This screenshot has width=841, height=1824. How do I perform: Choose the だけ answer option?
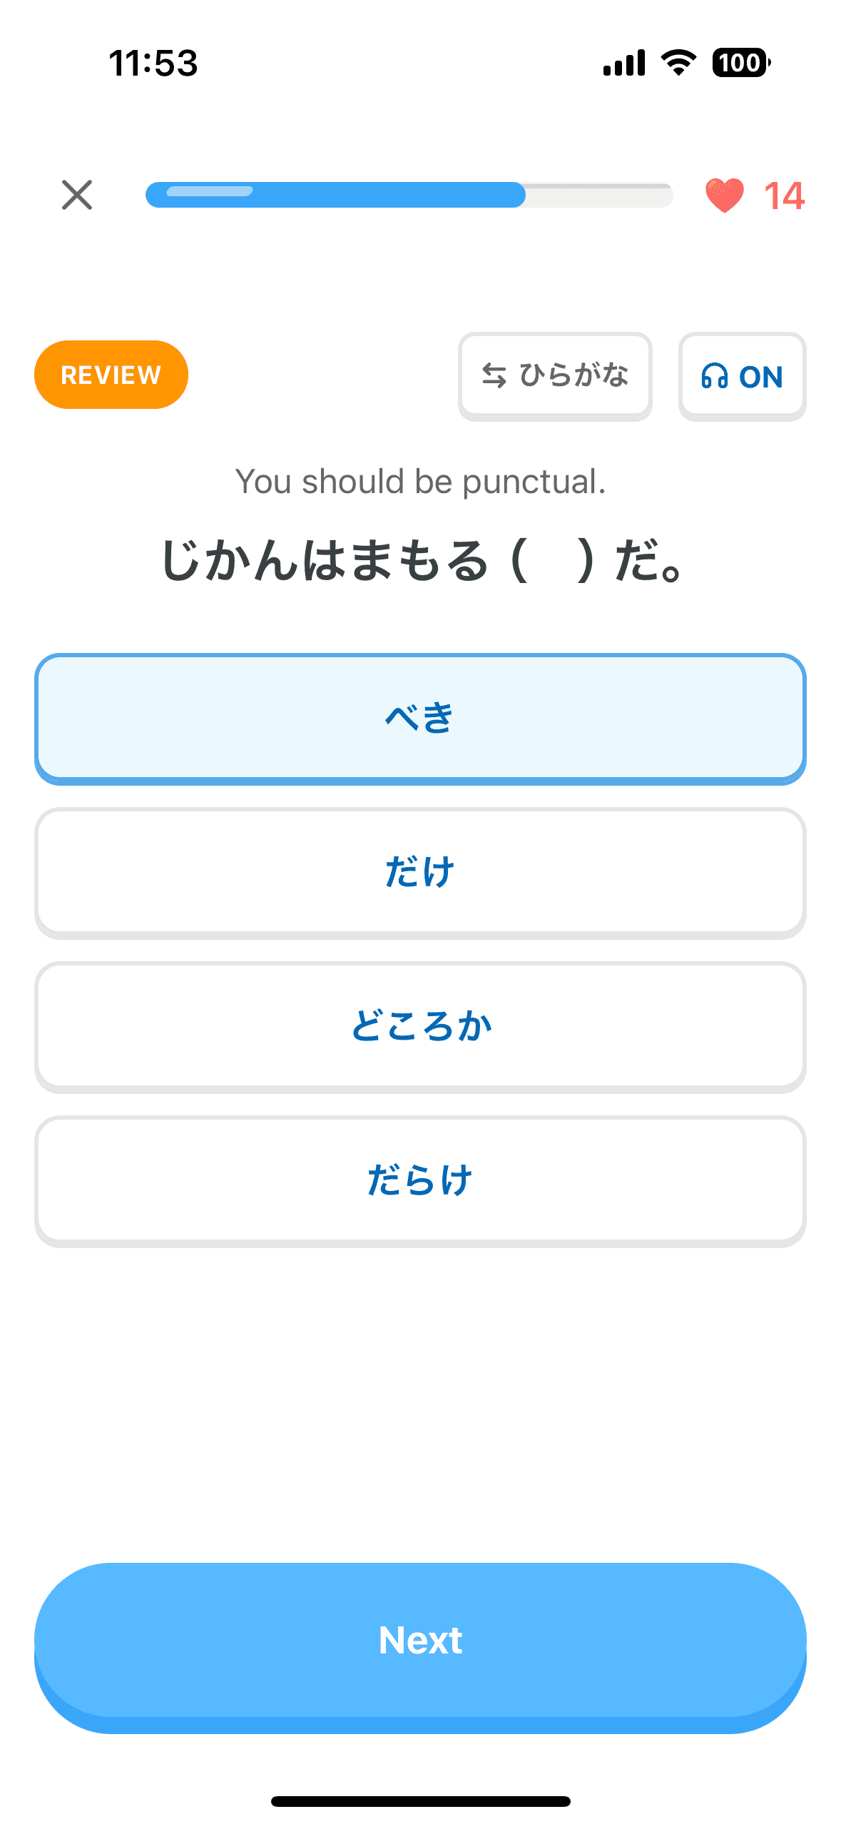click(420, 872)
